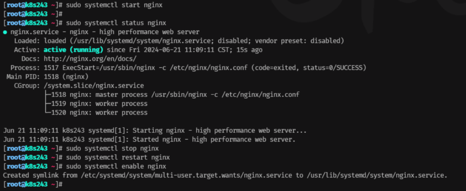Click the final empty shell prompt
This screenshot has height=191, width=466.
(33, 184)
